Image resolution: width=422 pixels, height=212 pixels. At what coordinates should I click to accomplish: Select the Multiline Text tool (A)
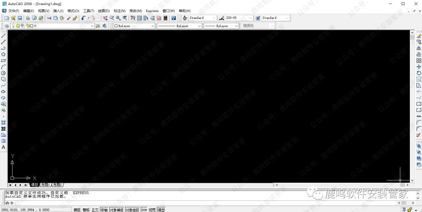pyautogui.click(x=4, y=147)
